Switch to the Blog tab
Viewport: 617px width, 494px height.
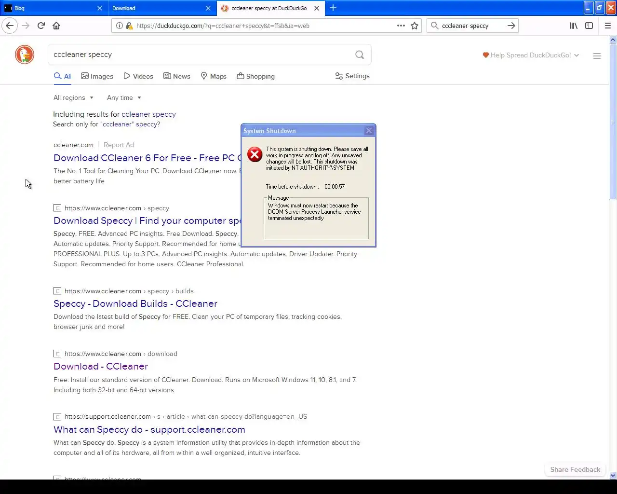54,8
